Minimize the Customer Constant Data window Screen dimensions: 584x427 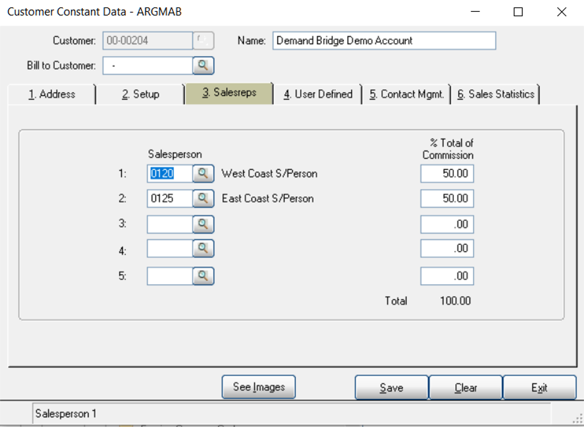pyautogui.click(x=475, y=12)
